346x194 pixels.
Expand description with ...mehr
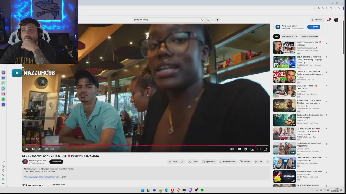tap(64, 177)
